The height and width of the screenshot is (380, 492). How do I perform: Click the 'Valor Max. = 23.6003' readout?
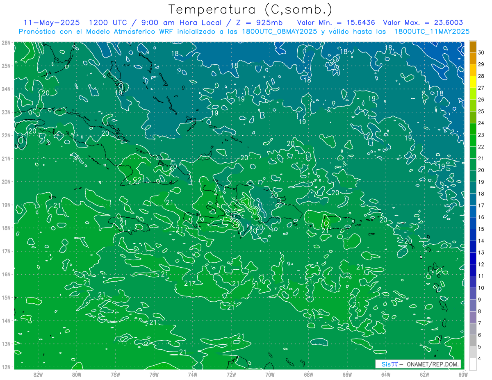[423, 23]
